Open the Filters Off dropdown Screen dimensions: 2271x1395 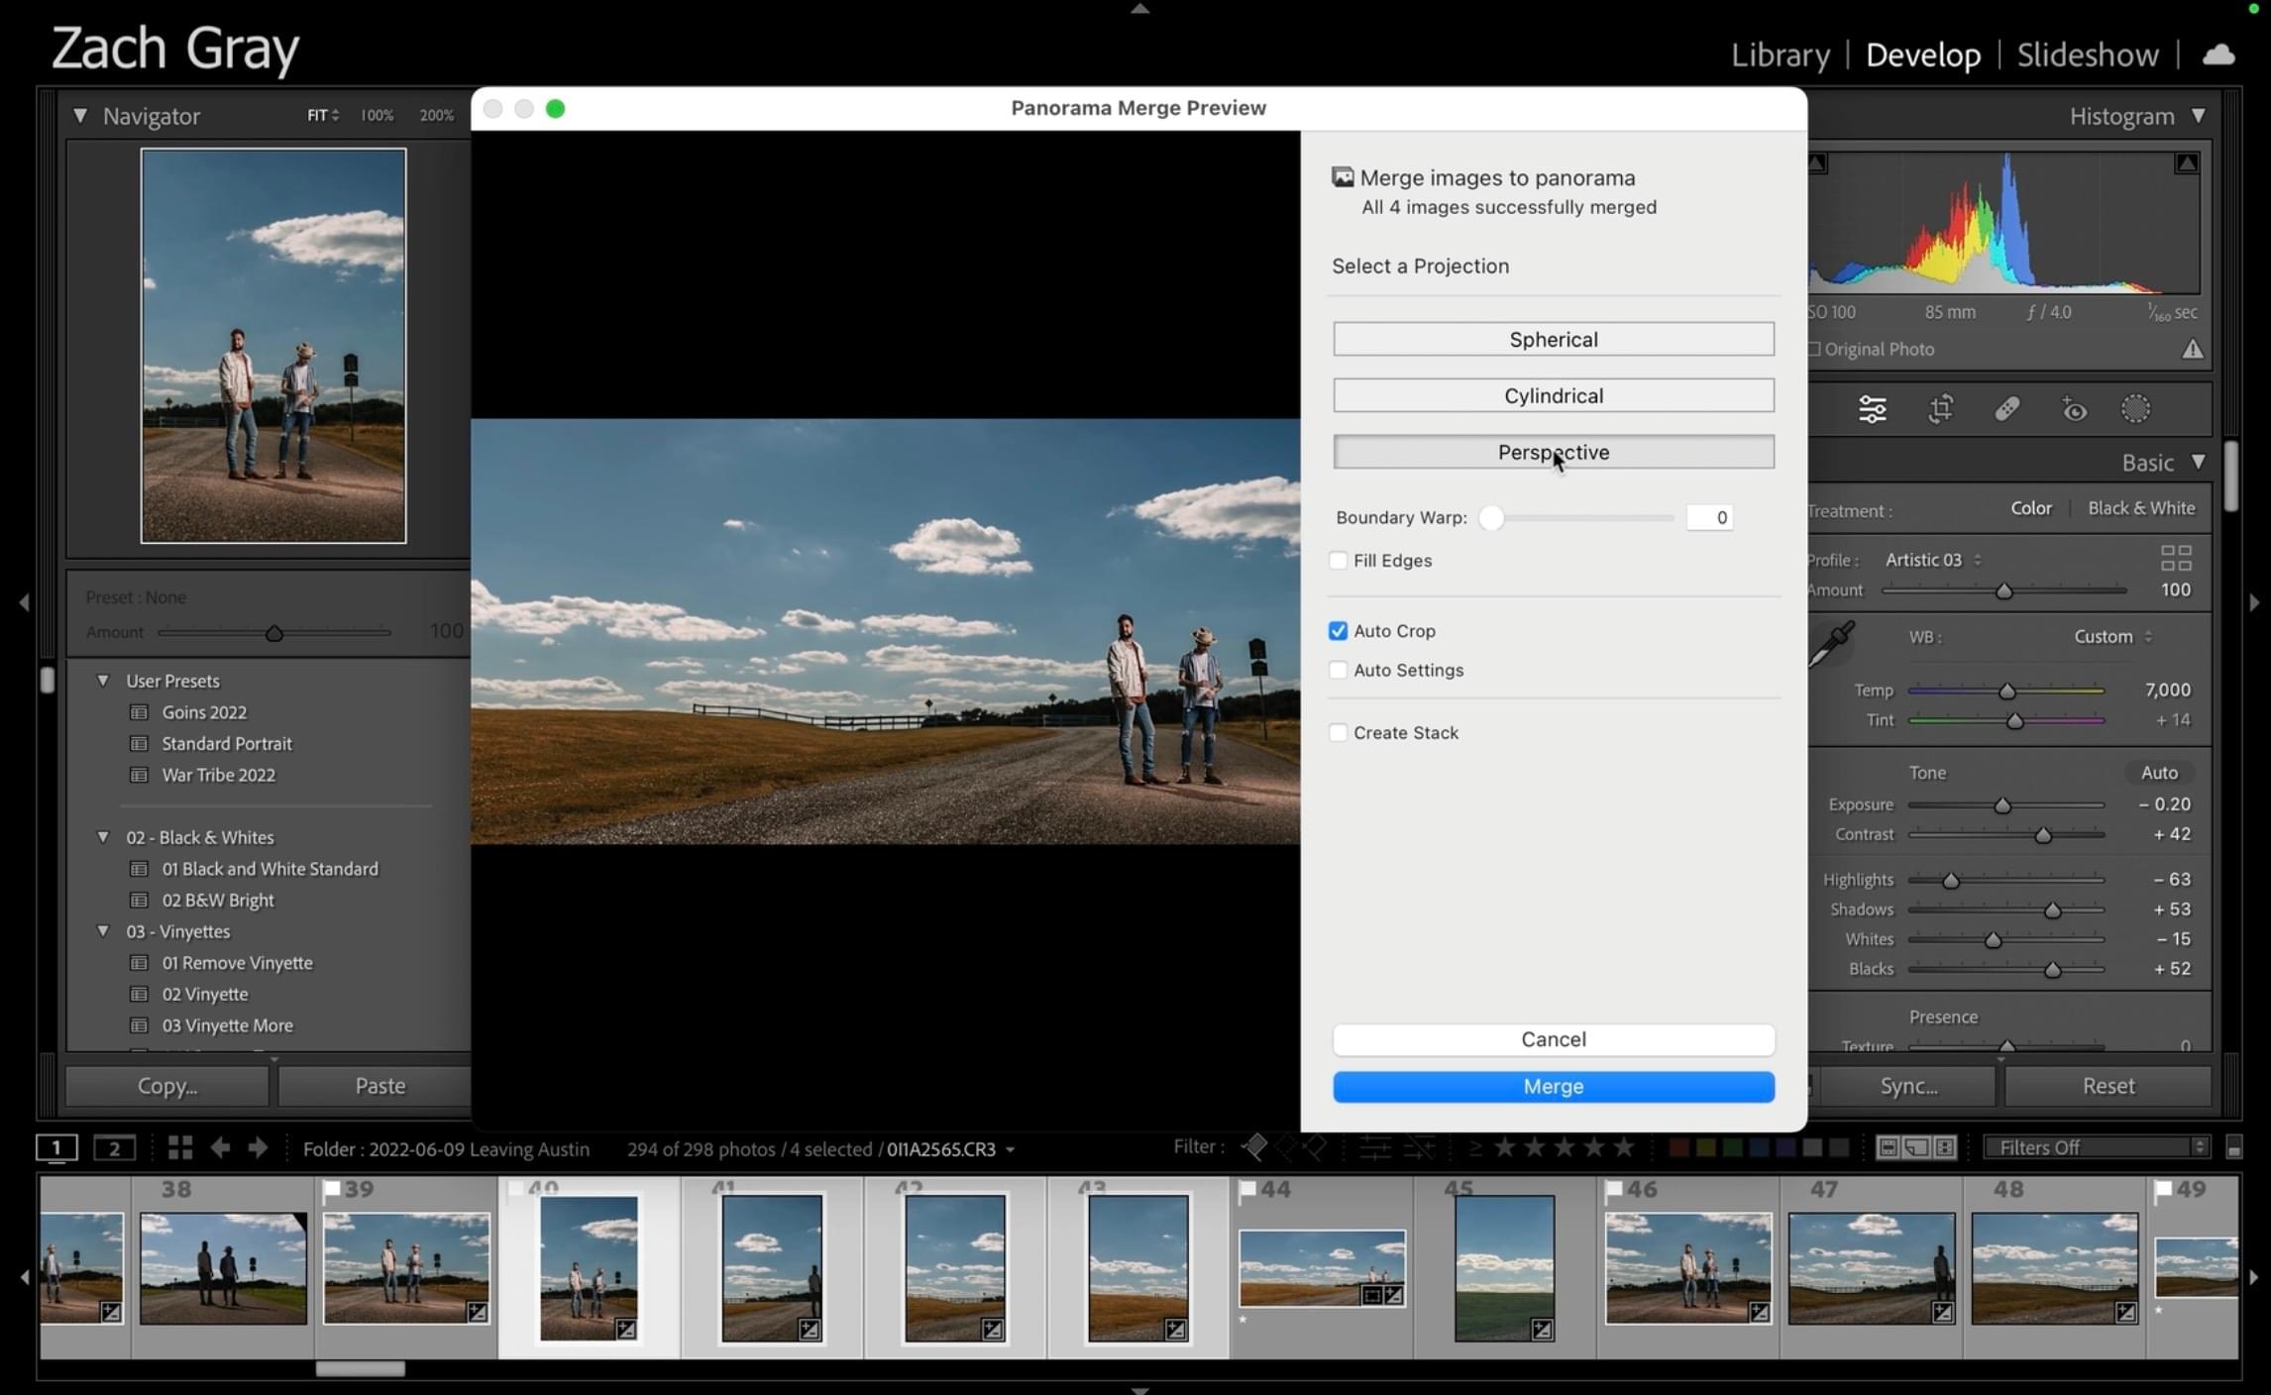(2095, 1147)
